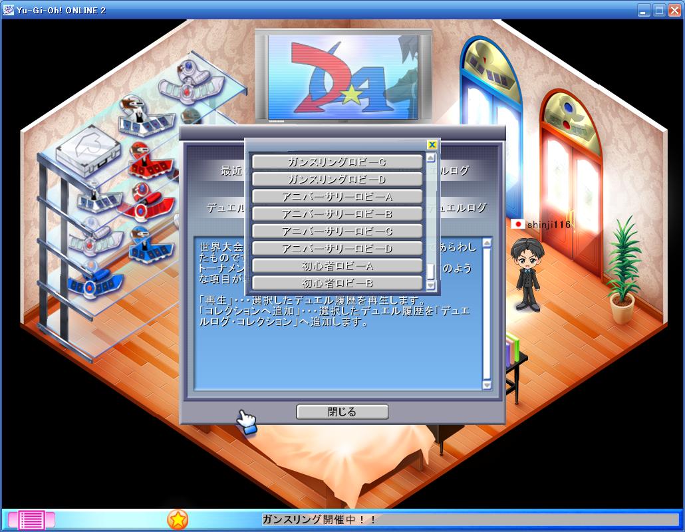Choose アニバーサリーロビーA entry
Viewport: 685px width, 532px height.
click(337, 197)
